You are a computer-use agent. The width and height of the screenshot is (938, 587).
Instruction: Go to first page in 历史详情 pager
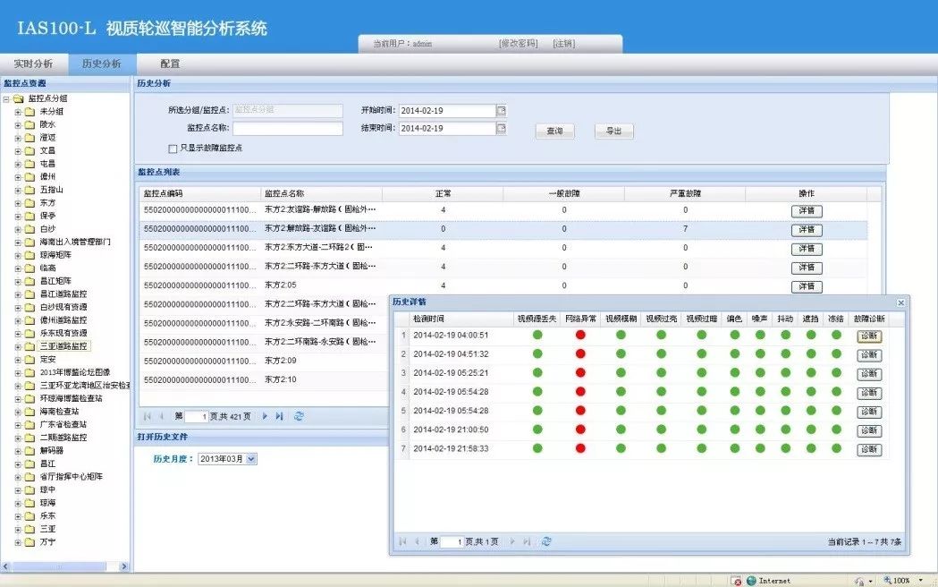[x=402, y=541]
